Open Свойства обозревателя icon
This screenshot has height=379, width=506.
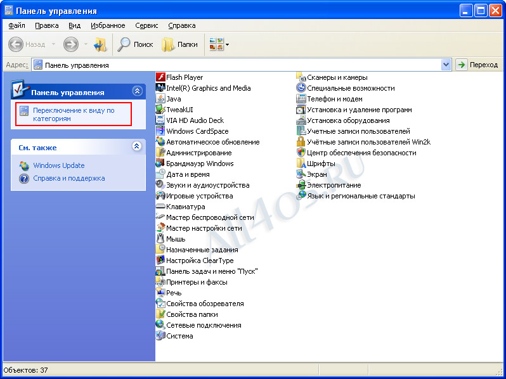[x=160, y=304]
